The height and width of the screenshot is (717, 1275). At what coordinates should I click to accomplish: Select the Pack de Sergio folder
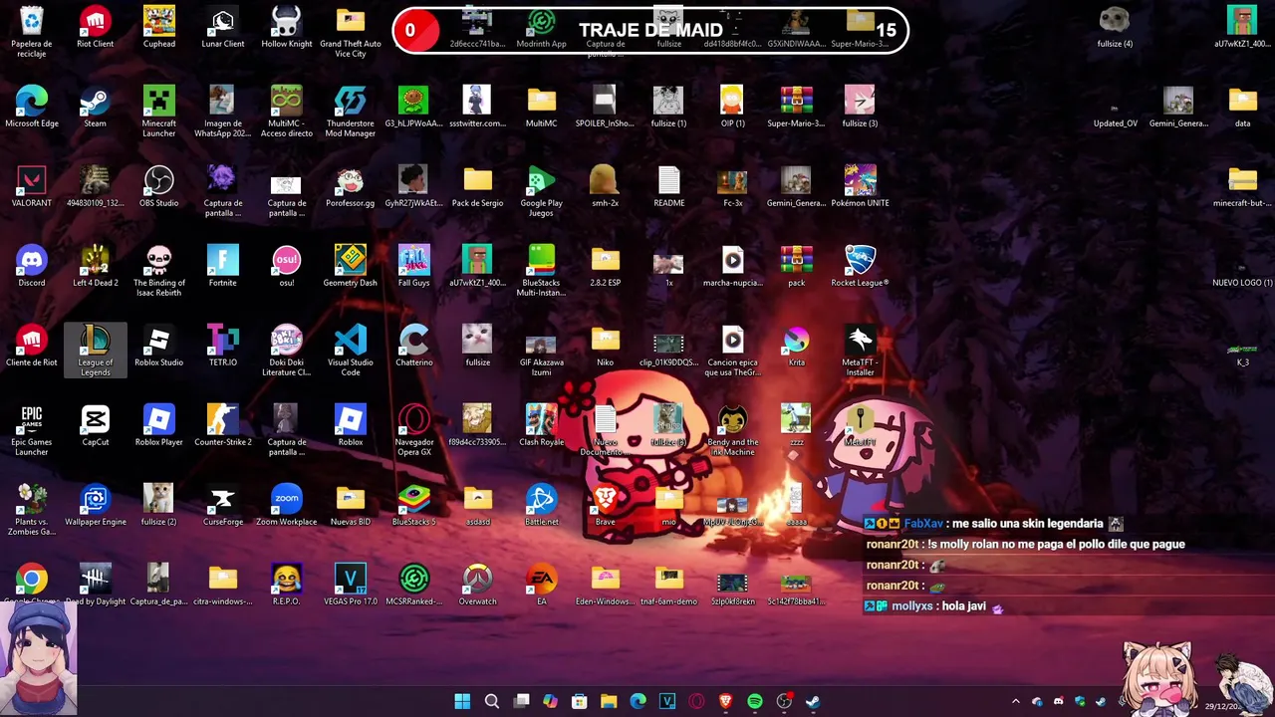pyautogui.click(x=478, y=186)
